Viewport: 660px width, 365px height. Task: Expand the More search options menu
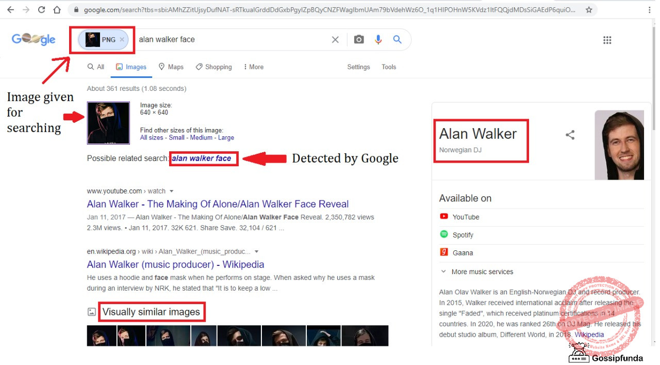[x=253, y=67]
